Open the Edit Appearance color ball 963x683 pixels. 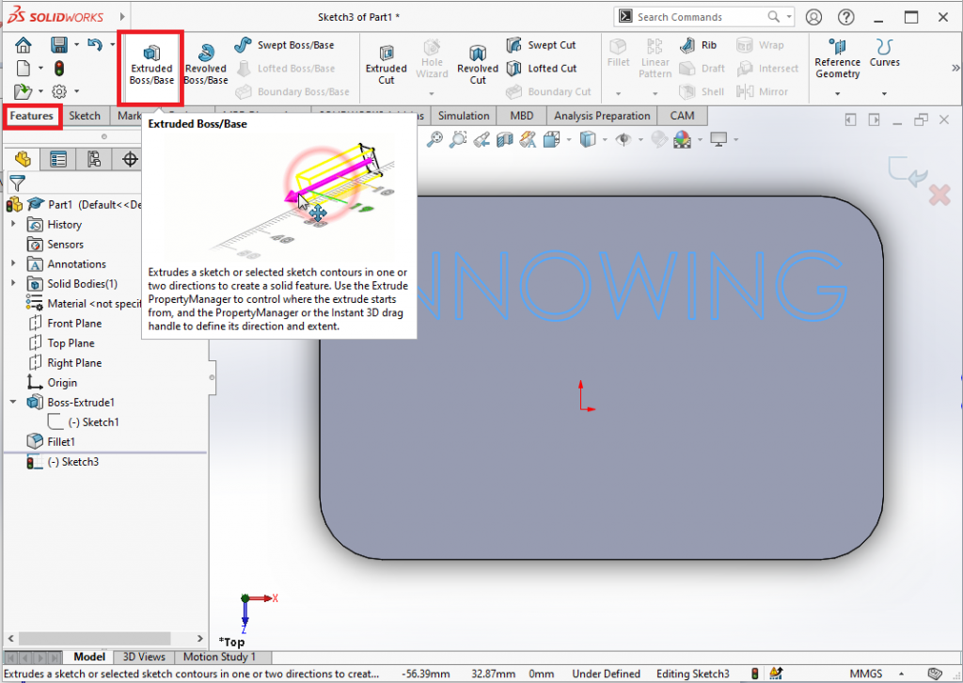pos(683,139)
